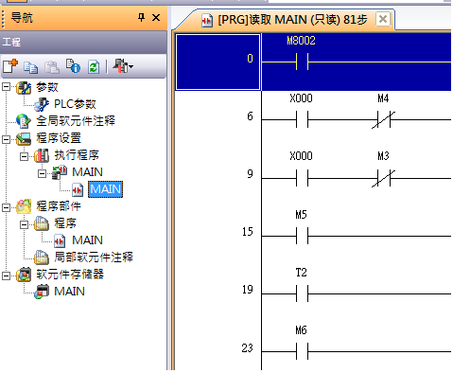453x373 pixels.
Task: Pin the navigation panel
Action: 142,17
